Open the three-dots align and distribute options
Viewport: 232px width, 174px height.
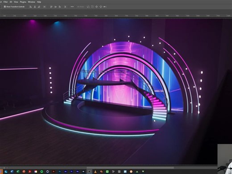tap(72, 7)
